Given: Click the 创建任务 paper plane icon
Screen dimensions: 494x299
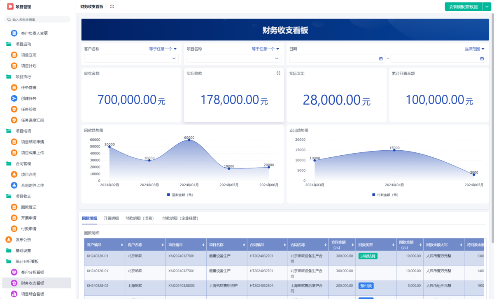Looking at the screenshot, I should click(14, 98).
